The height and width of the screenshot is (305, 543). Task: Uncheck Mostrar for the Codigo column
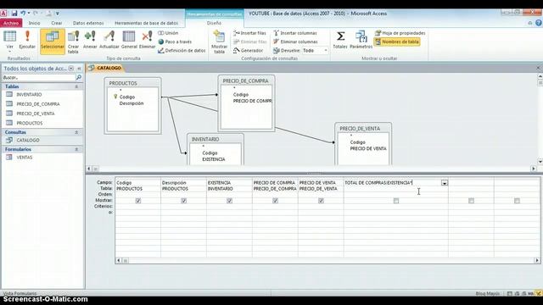(138, 201)
